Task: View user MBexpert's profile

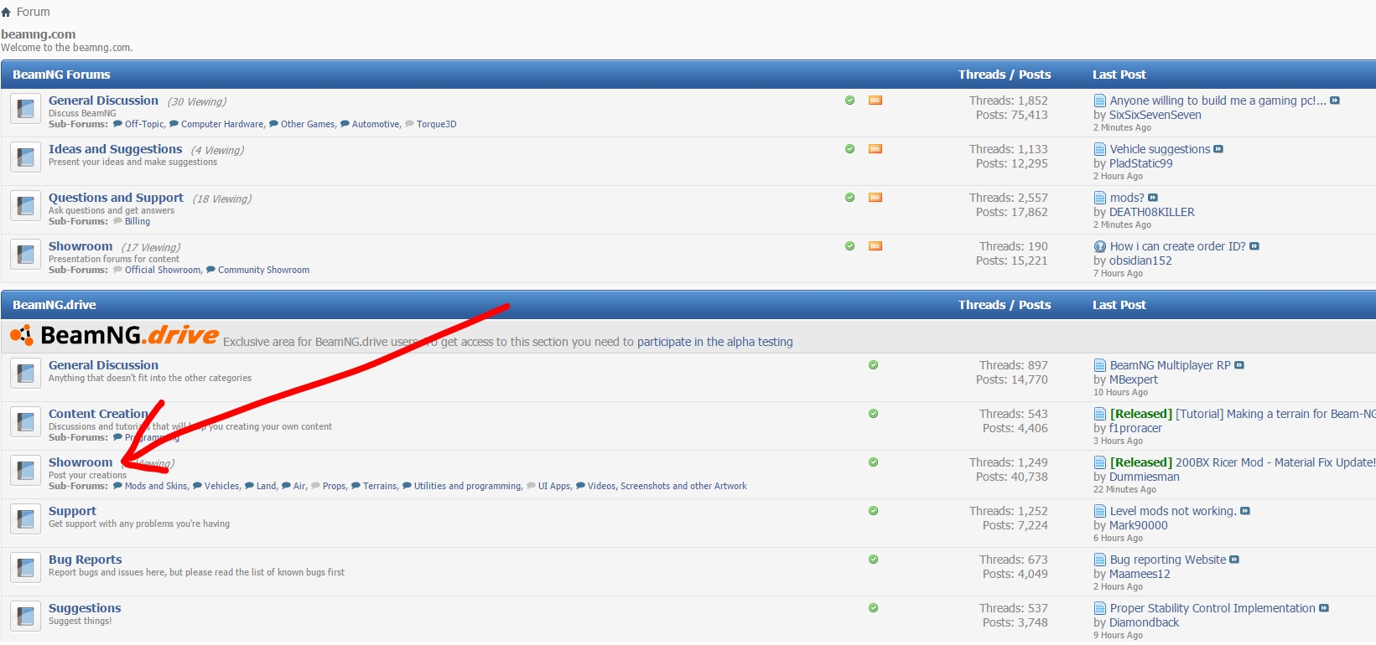Action: [1134, 379]
